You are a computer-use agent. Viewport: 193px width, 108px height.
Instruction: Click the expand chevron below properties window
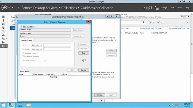(101, 100)
